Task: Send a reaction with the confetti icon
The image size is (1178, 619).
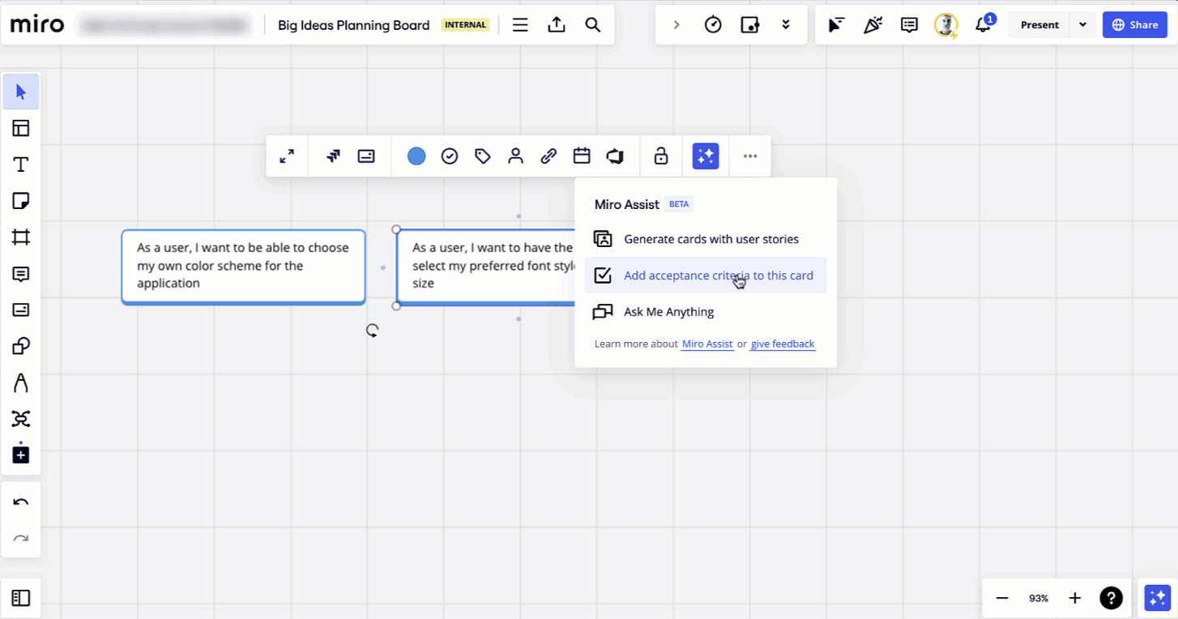Action: pos(873,25)
